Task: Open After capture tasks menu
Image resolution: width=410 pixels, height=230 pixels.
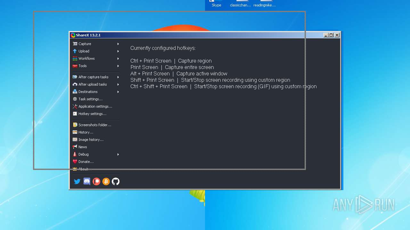Action: coord(96,77)
